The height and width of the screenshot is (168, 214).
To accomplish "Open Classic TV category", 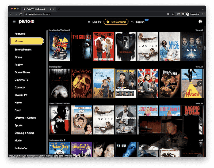I will pyautogui.click(x=21, y=95).
